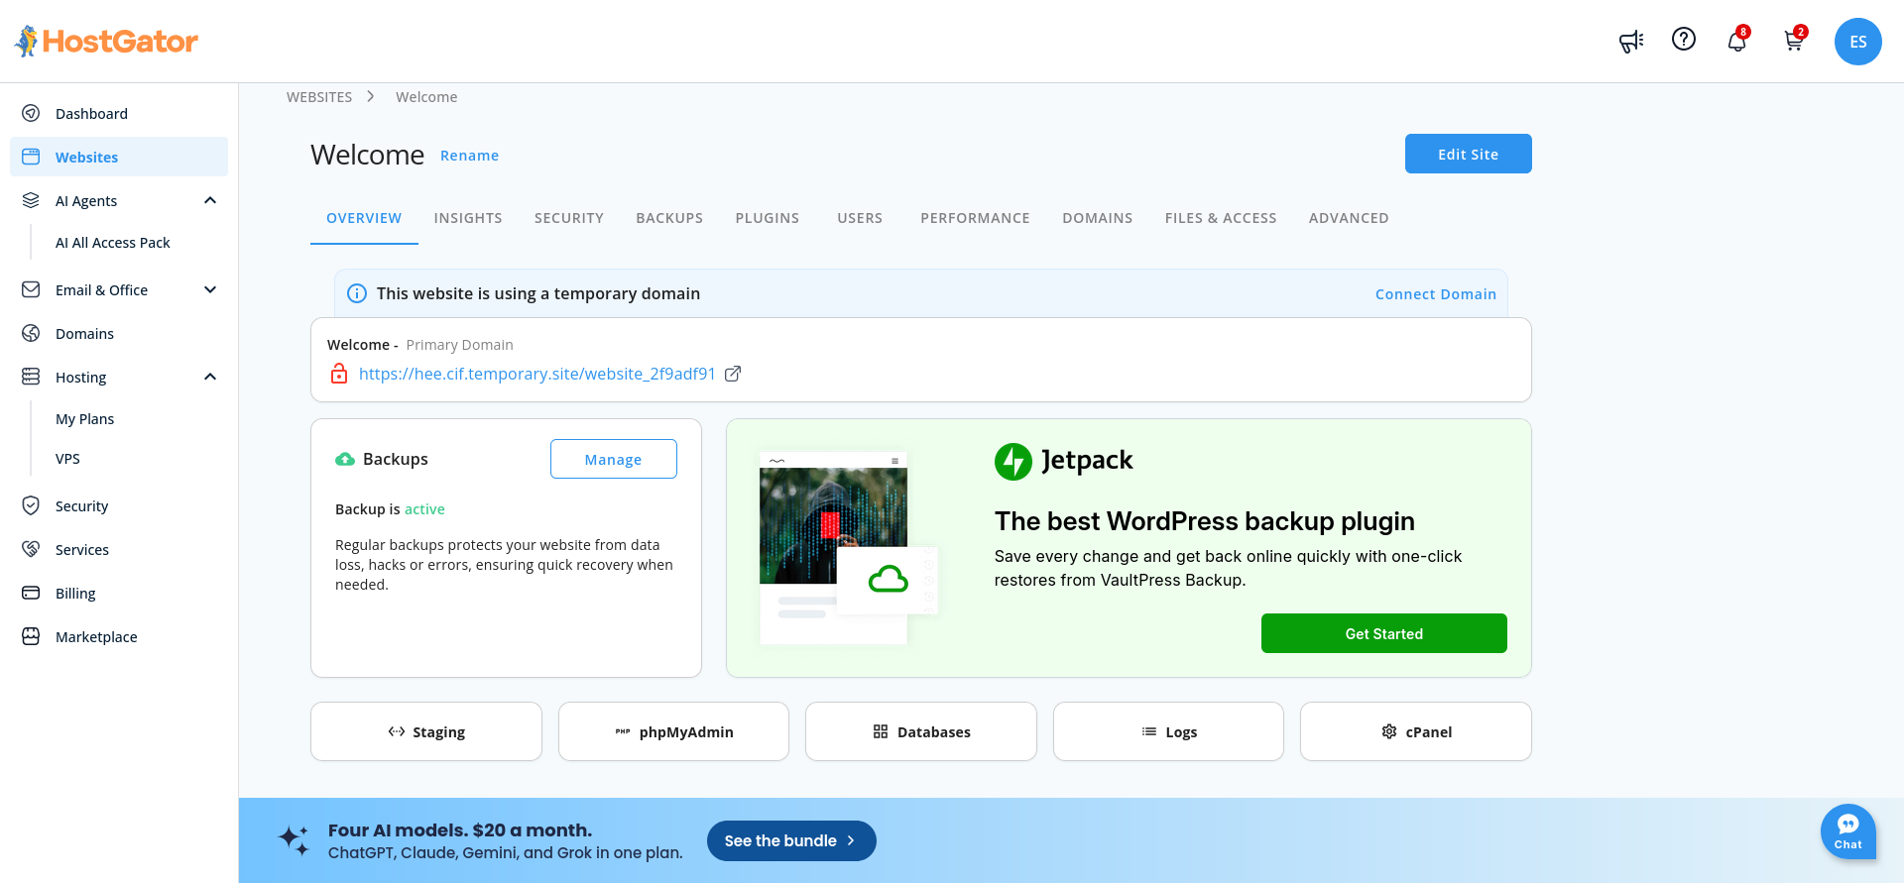The width and height of the screenshot is (1904, 883).
Task: Click Get Started for Jetpack
Action: point(1384,633)
